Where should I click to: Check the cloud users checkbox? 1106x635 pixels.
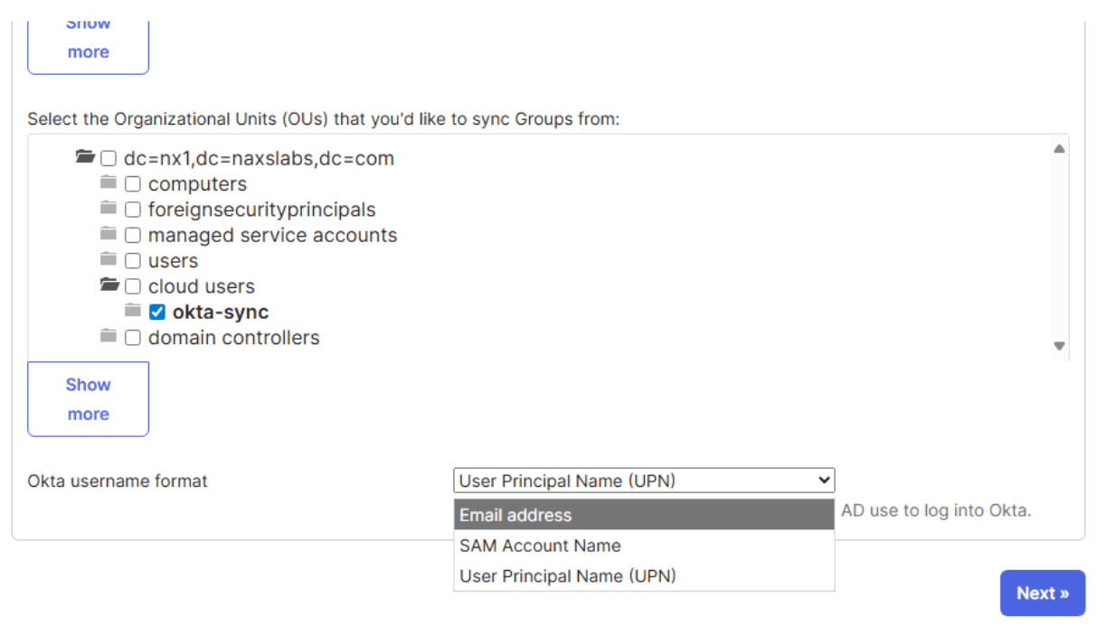tap(133, 287)
